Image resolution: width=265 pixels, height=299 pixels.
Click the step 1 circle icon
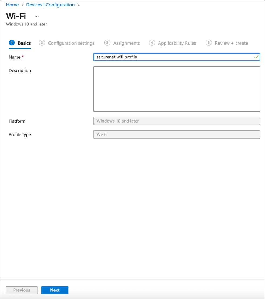pos(12,43)
